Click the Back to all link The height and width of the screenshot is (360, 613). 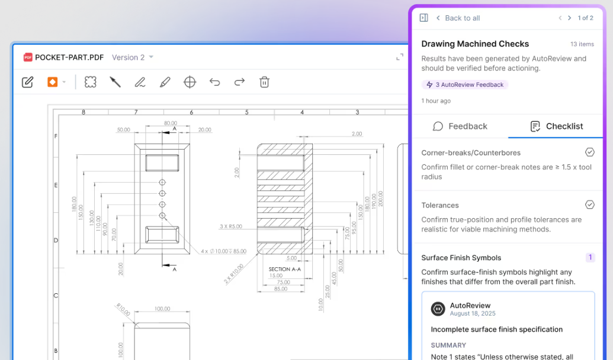pos(458,18)
